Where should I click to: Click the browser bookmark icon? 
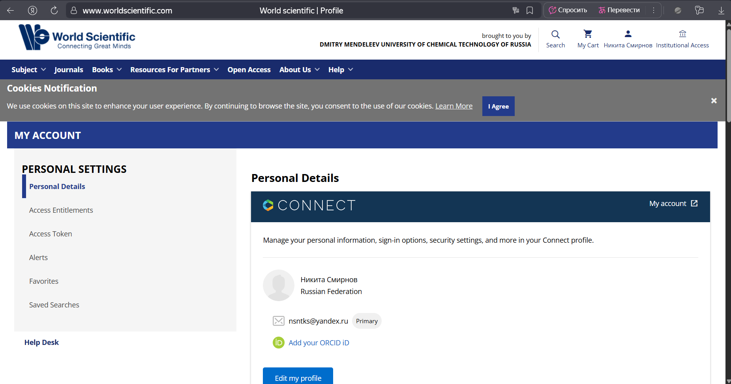pos(530,11)
